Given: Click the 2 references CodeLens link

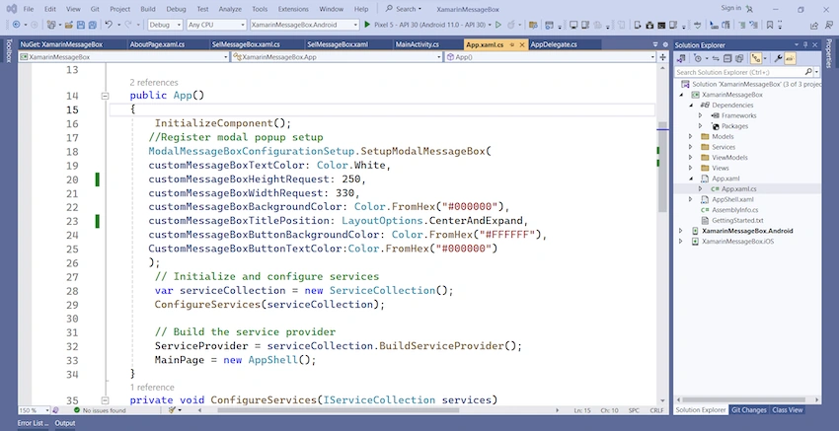Looking at the screenshot, I should 154,82.
